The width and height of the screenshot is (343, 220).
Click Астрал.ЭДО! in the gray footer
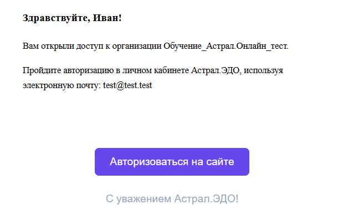click(x=206, y=199)
